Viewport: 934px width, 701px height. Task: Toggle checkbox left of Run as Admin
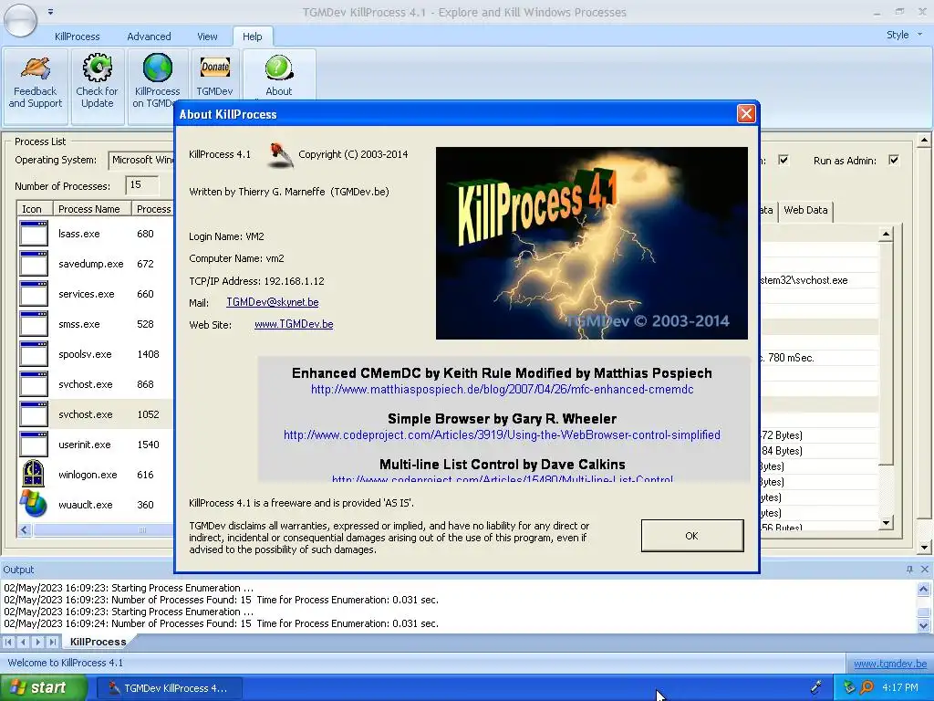pyautogui.click(x=784, y=160)
